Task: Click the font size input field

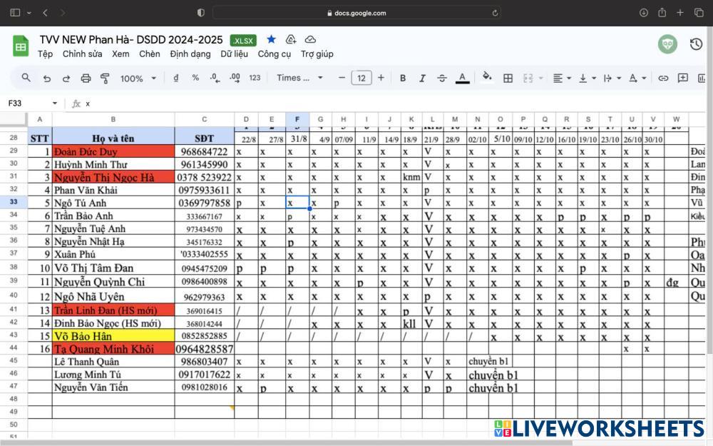Action: coord(361,78)
